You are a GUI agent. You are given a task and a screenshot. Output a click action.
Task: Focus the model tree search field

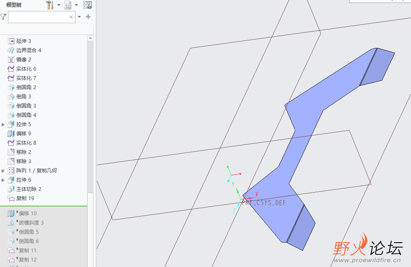[42, 17]
